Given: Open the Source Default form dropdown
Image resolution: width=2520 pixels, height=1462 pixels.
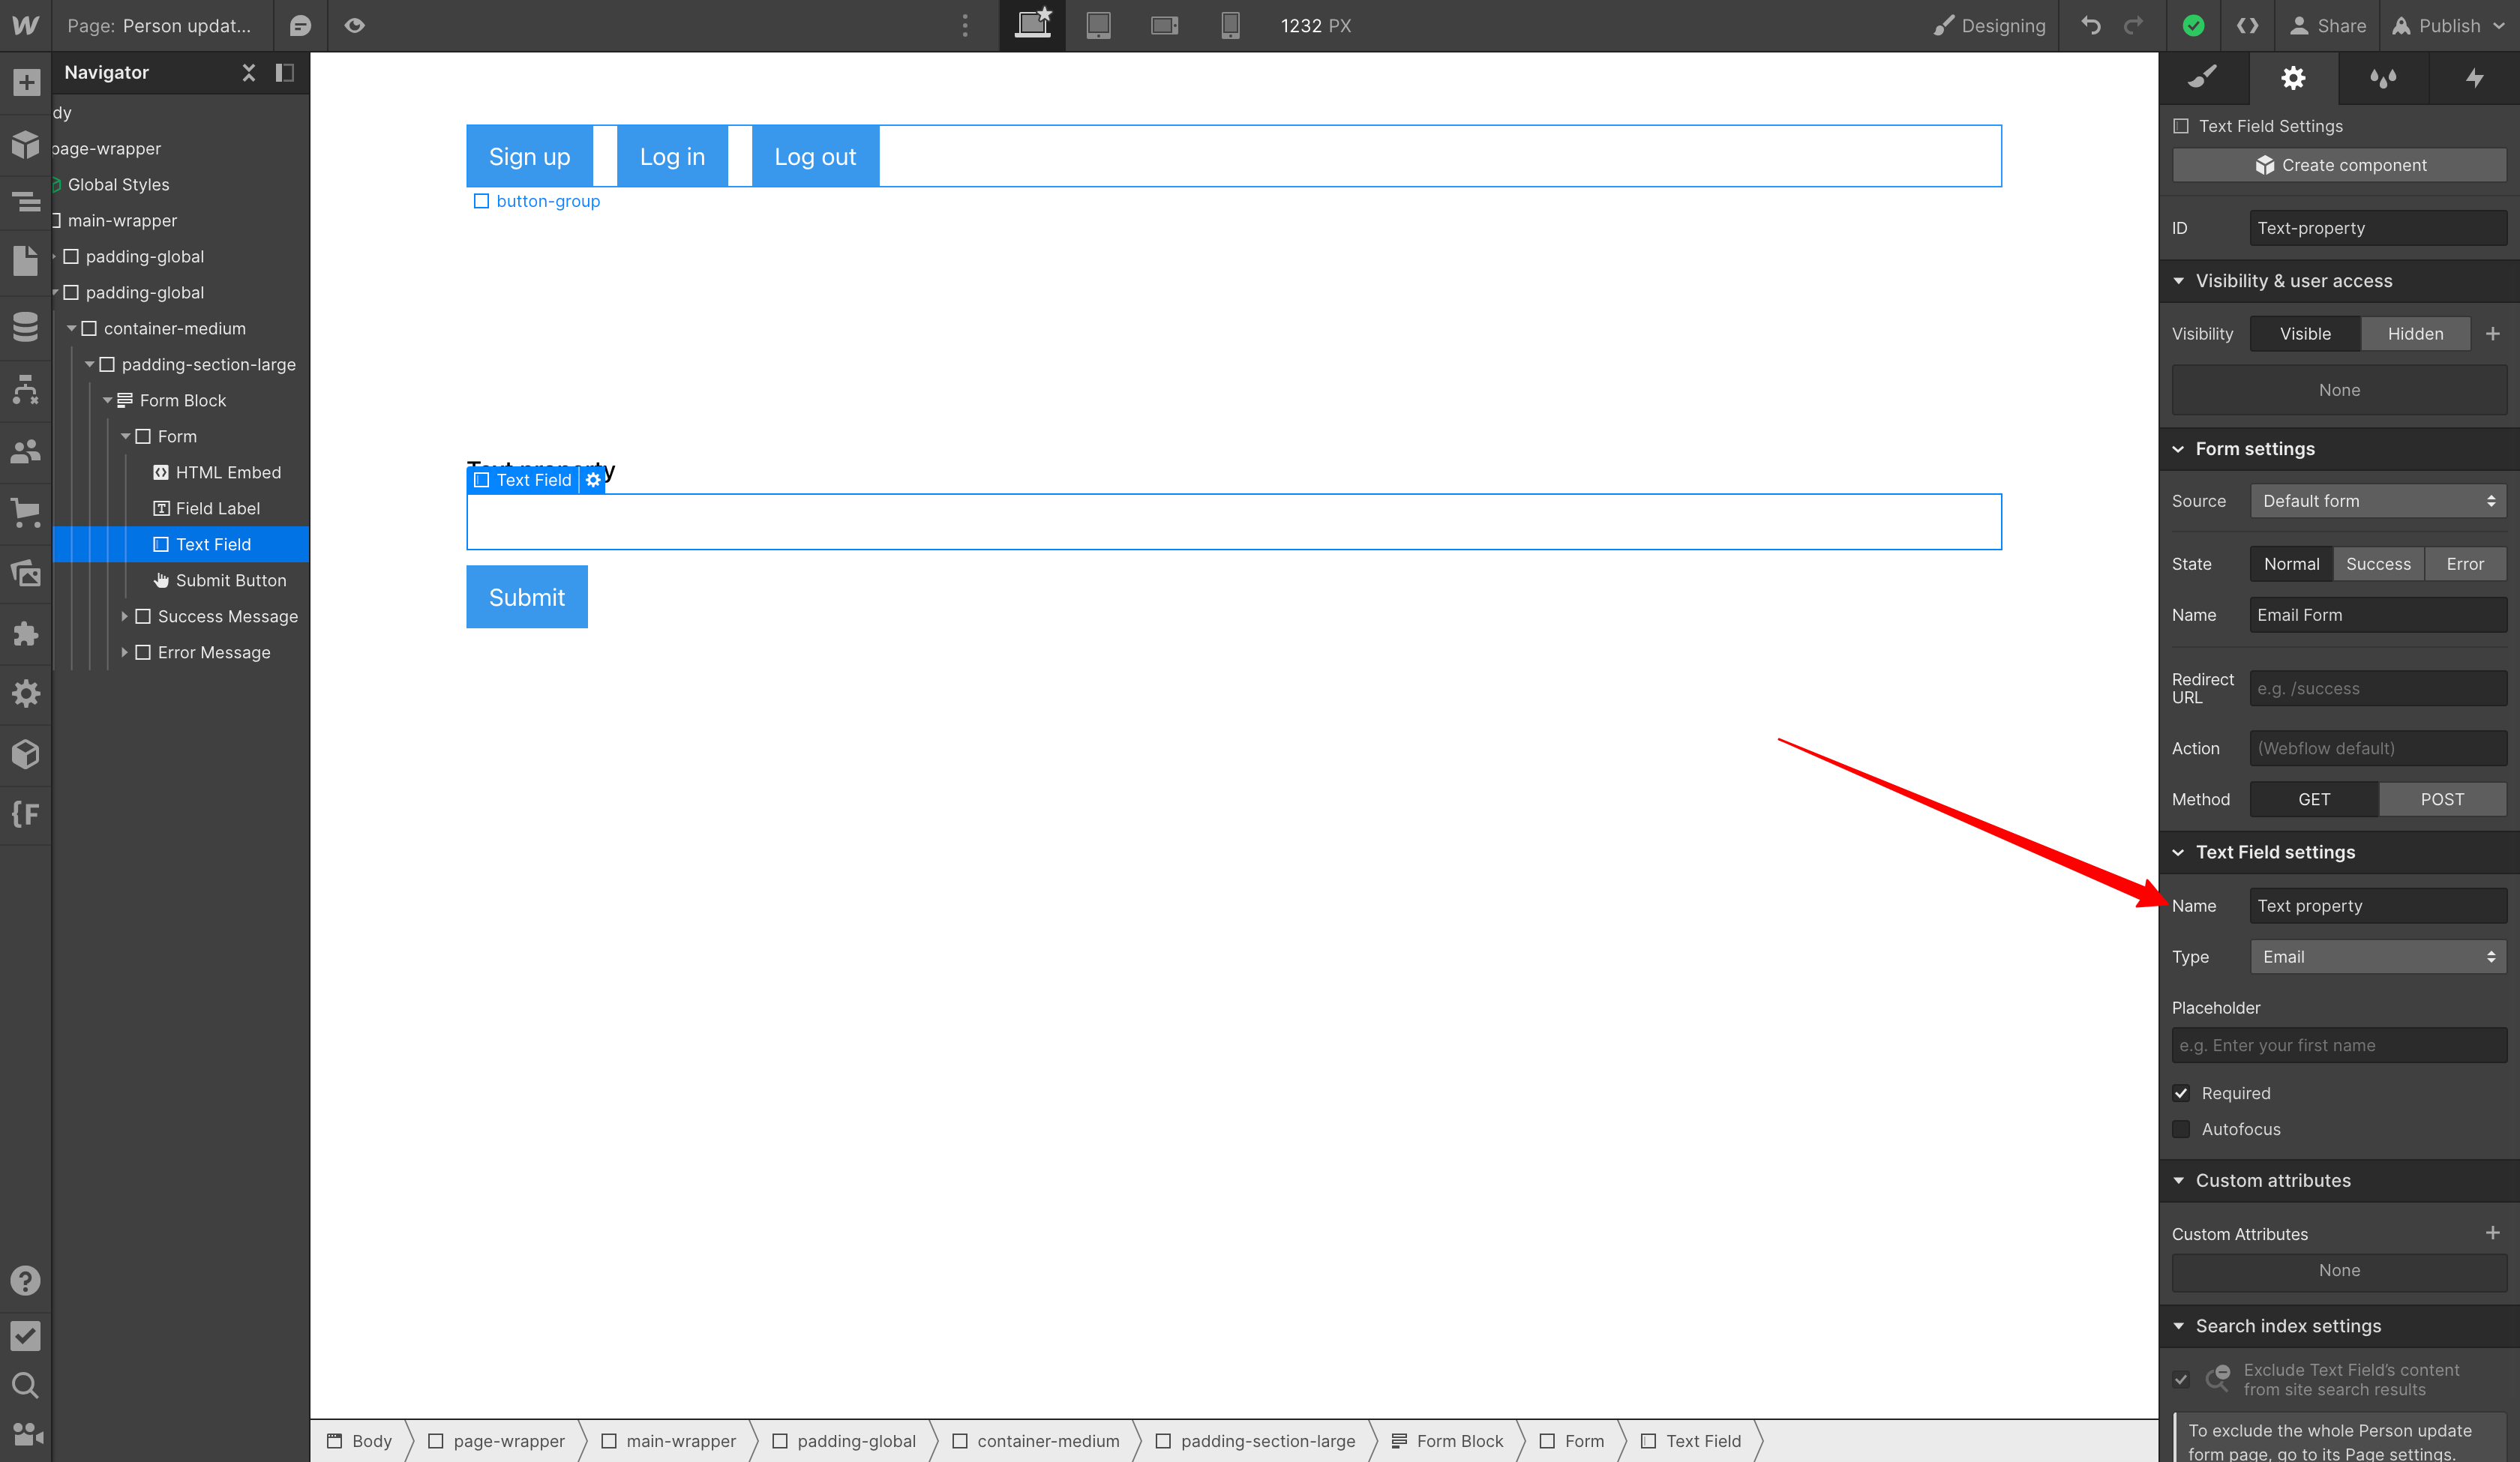Looking at the screenshot, I should tap(2377, 501).
